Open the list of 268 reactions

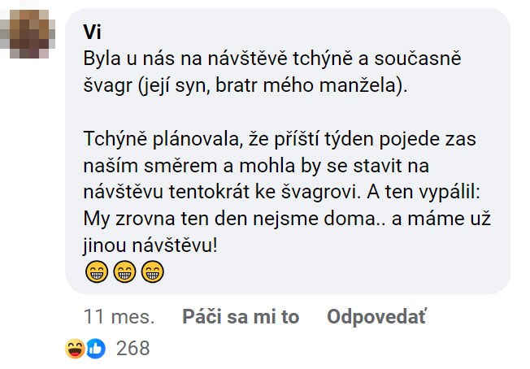133,349
